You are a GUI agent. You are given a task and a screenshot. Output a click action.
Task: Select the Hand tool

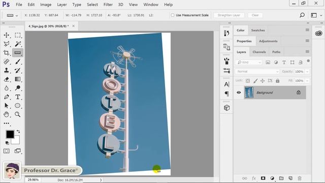pos(7,114)
